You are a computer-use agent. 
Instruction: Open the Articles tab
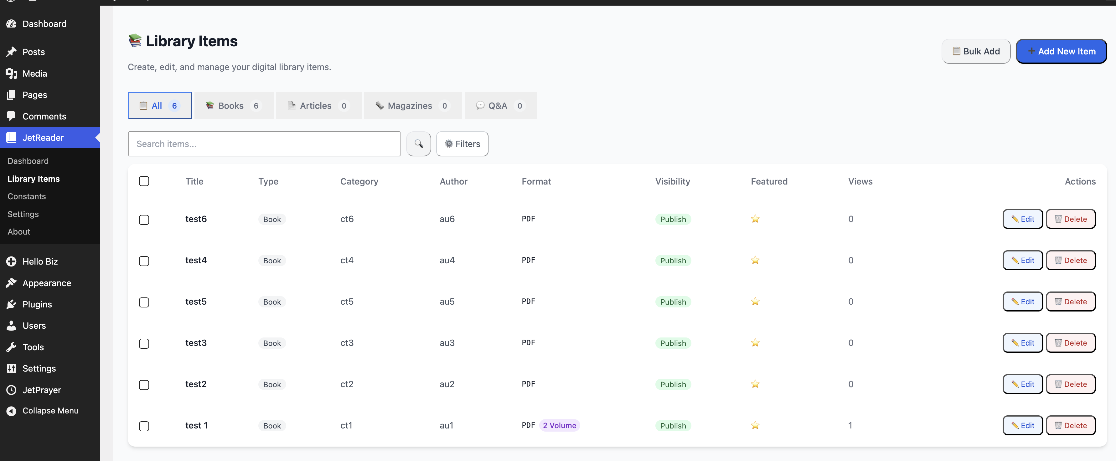[318, 105]
